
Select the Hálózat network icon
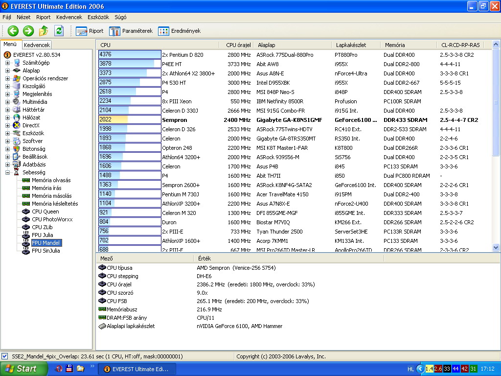[x=17, y=117]
